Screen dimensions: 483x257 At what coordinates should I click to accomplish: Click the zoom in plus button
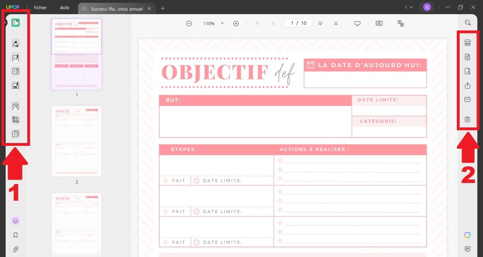tap(236, 23)
